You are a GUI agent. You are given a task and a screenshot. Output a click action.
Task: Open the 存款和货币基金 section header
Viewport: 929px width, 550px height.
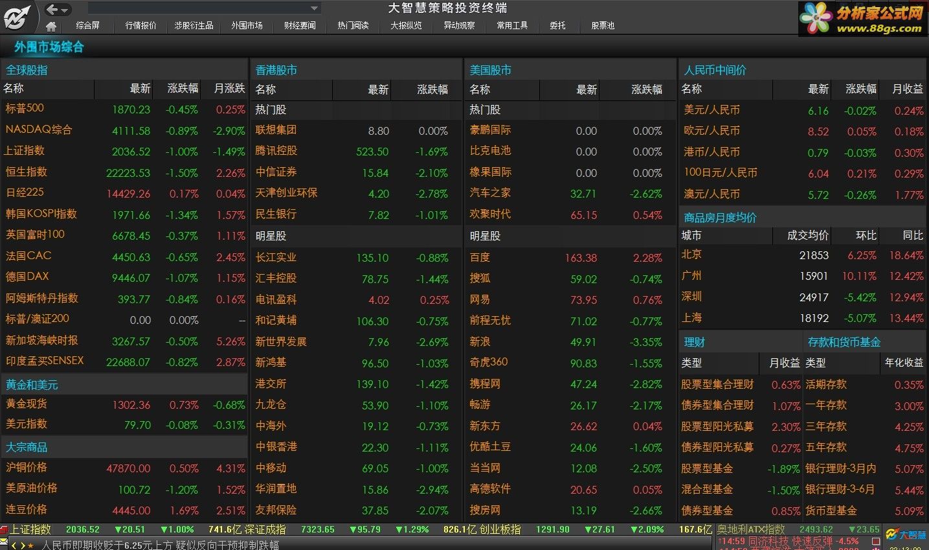(844, 342)
